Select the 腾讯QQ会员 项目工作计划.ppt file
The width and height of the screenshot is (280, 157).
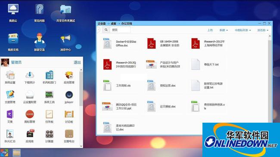pos(107,106)
